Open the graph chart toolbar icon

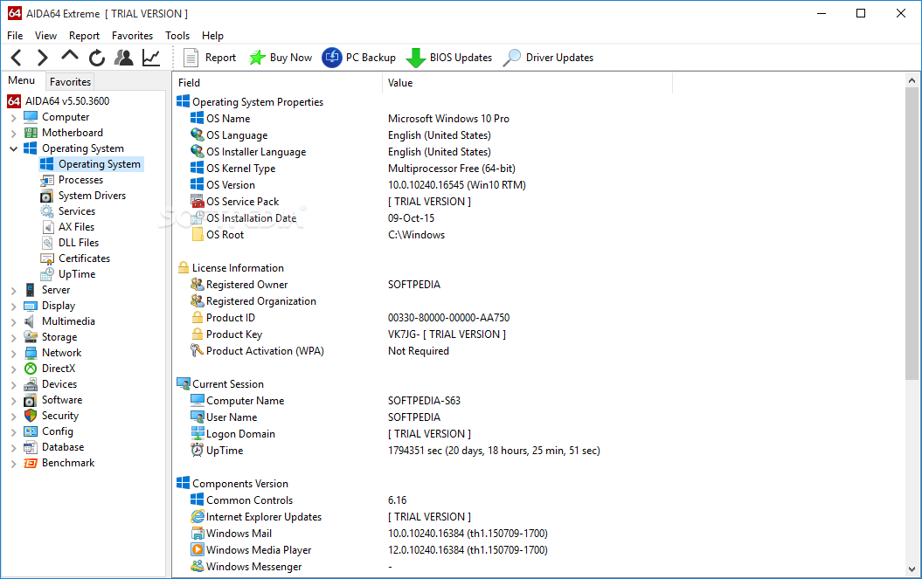151,58
